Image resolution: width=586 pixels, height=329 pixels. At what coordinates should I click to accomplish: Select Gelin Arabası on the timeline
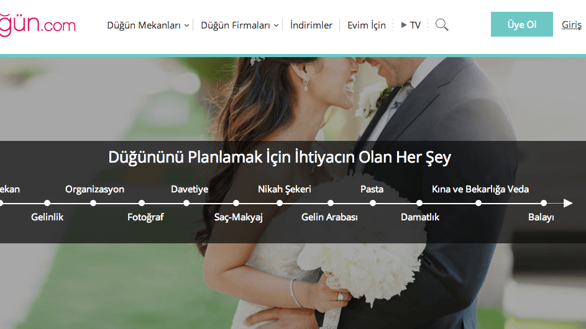329,217
